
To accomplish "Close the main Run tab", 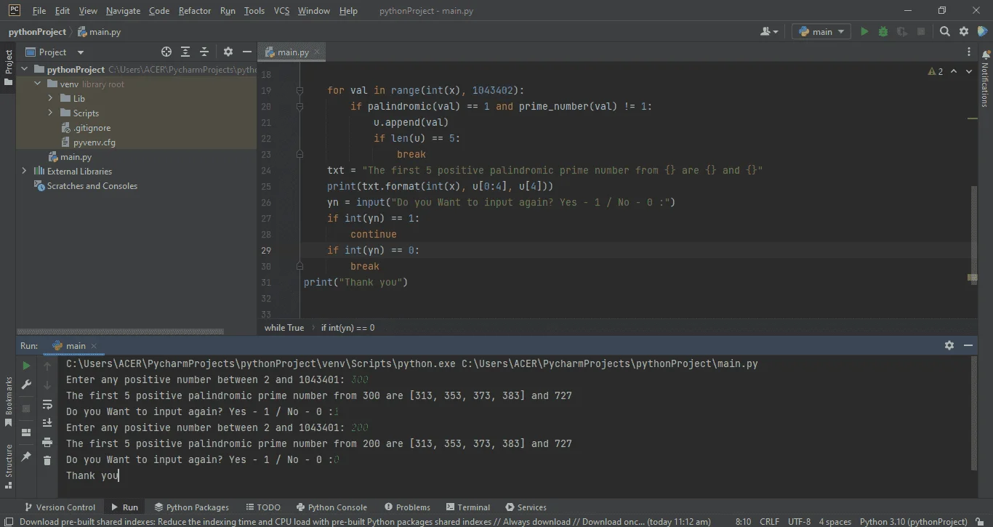I will pos(94,346).
